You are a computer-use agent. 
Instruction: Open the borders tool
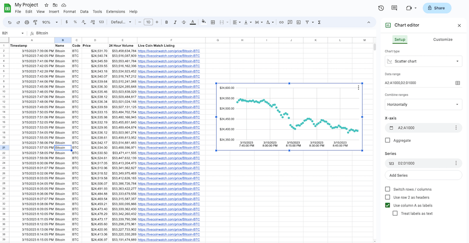tap(213, 22)
